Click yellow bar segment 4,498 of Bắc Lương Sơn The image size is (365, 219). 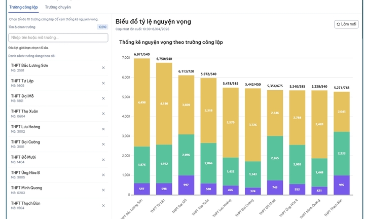point(142,102)
